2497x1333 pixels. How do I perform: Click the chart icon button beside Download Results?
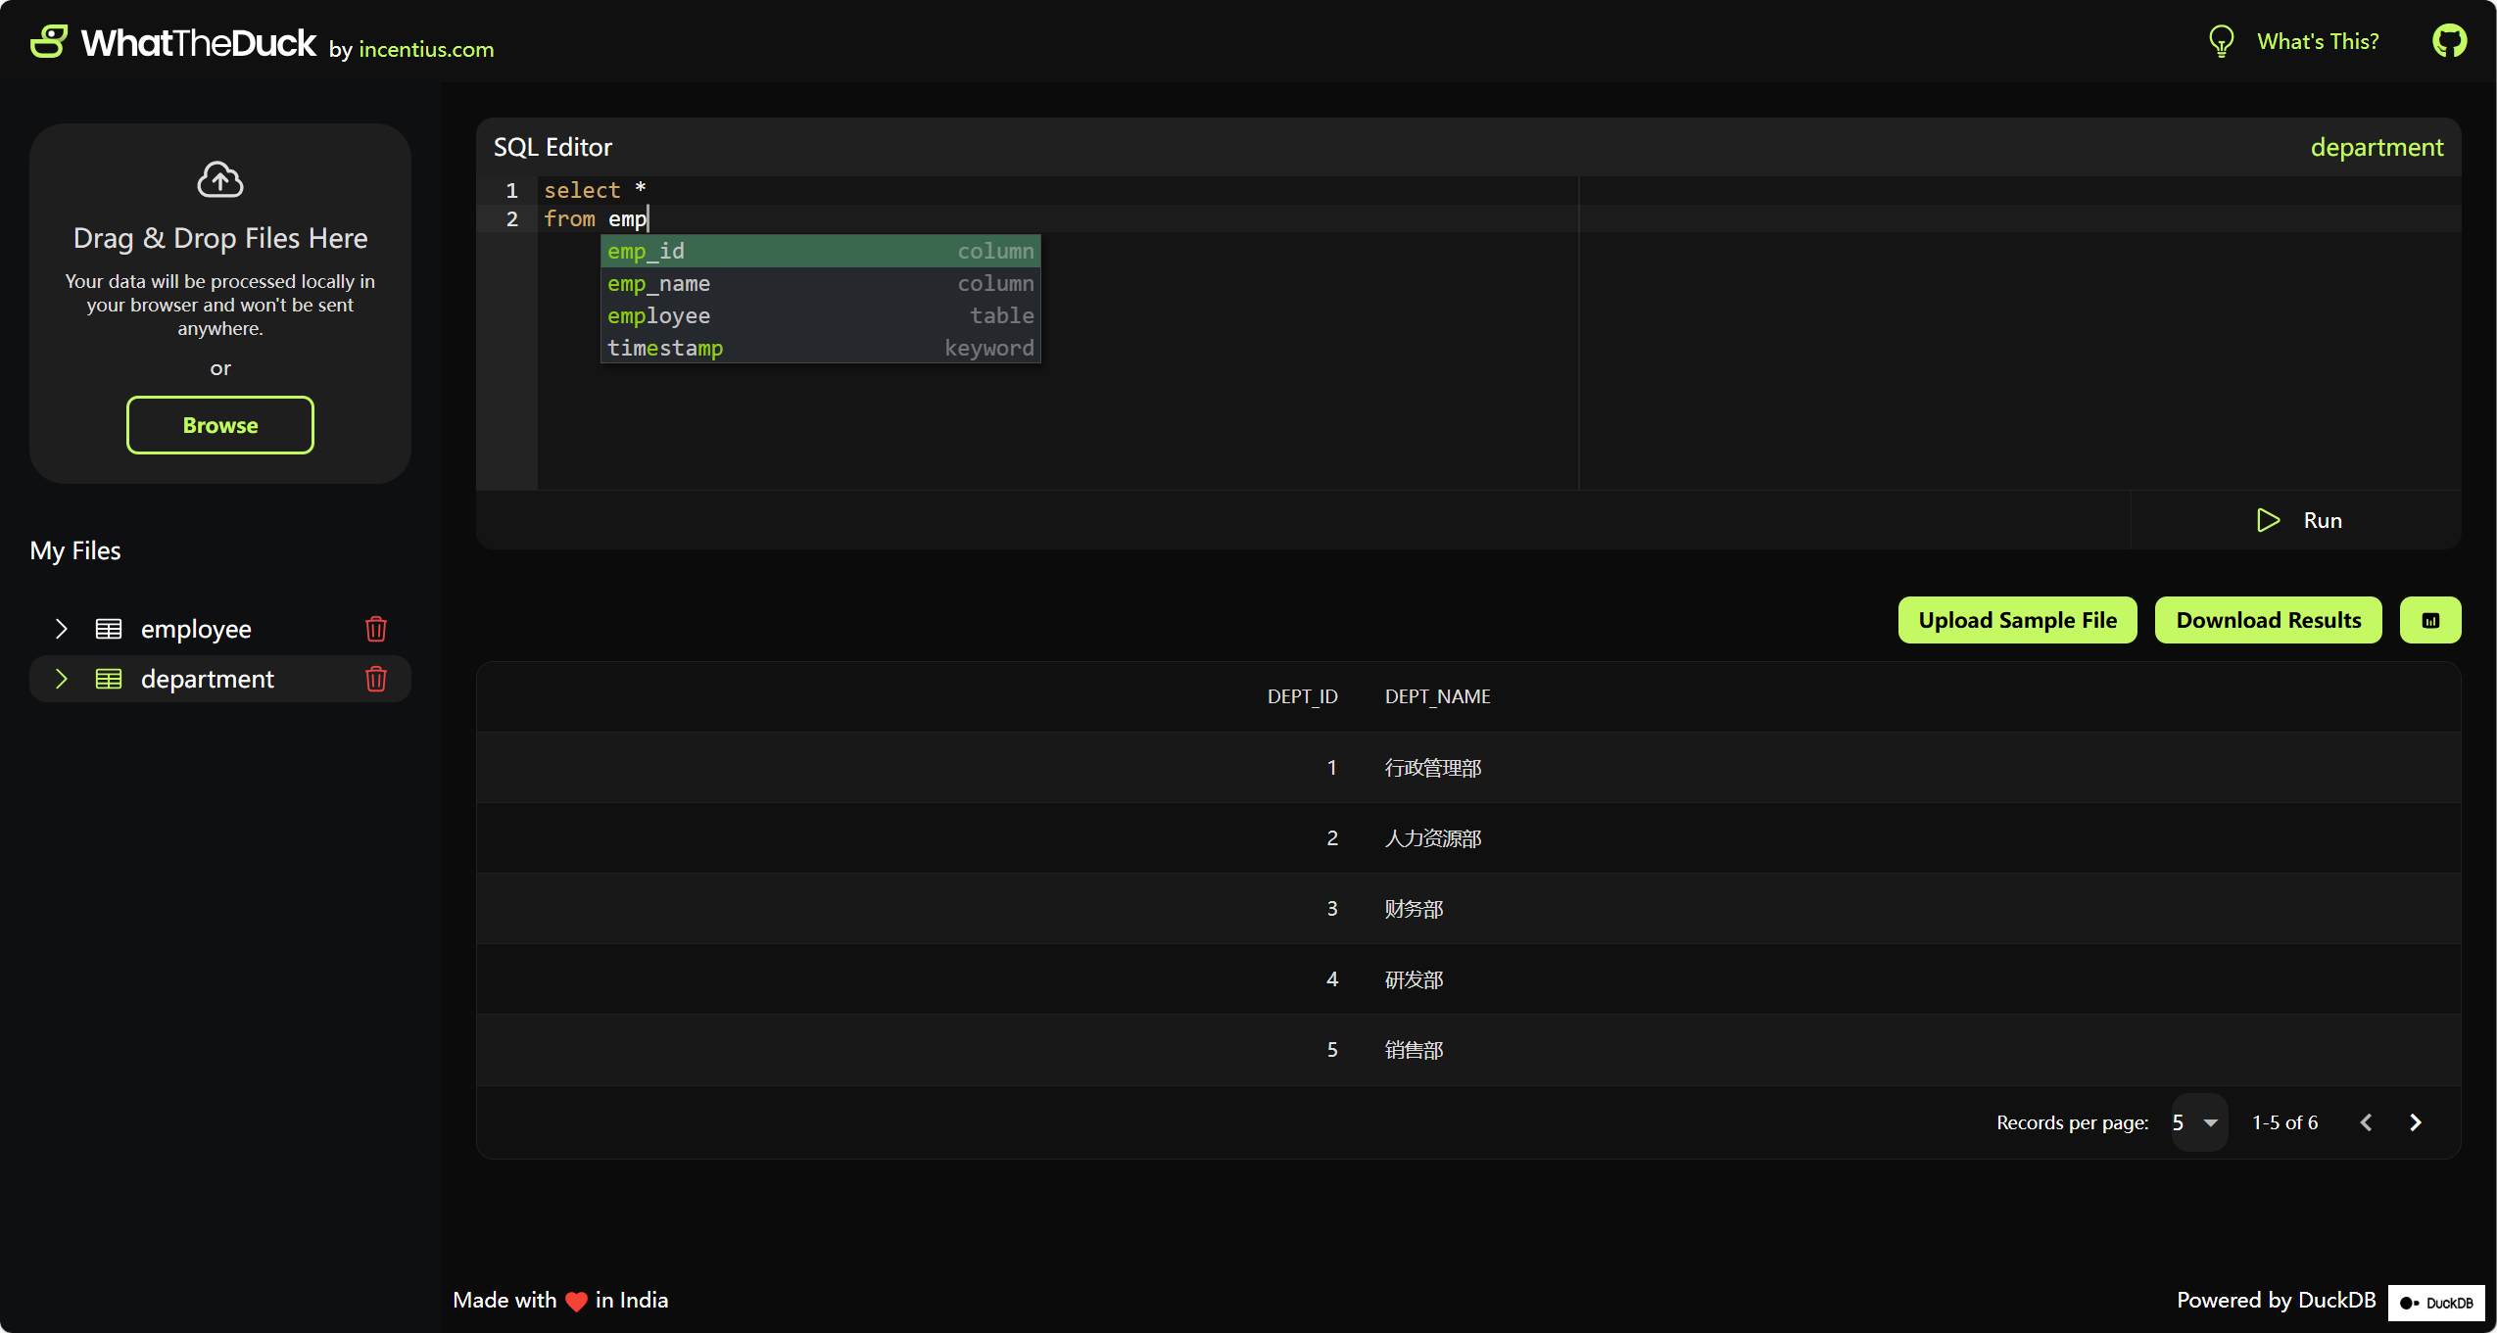coord(2430,620)
